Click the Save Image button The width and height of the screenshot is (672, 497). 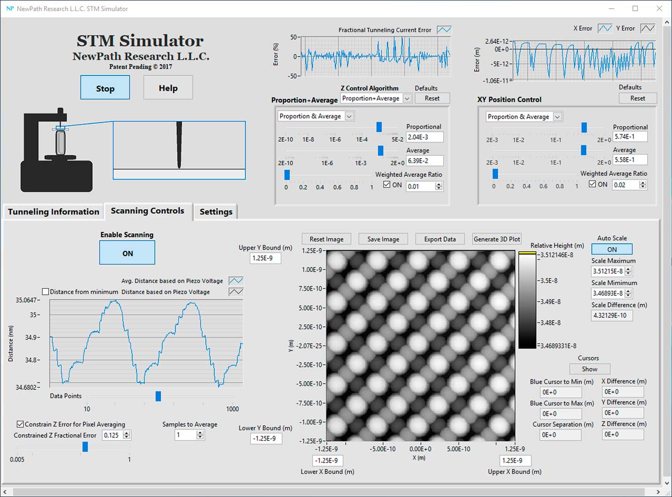(383, 239)
